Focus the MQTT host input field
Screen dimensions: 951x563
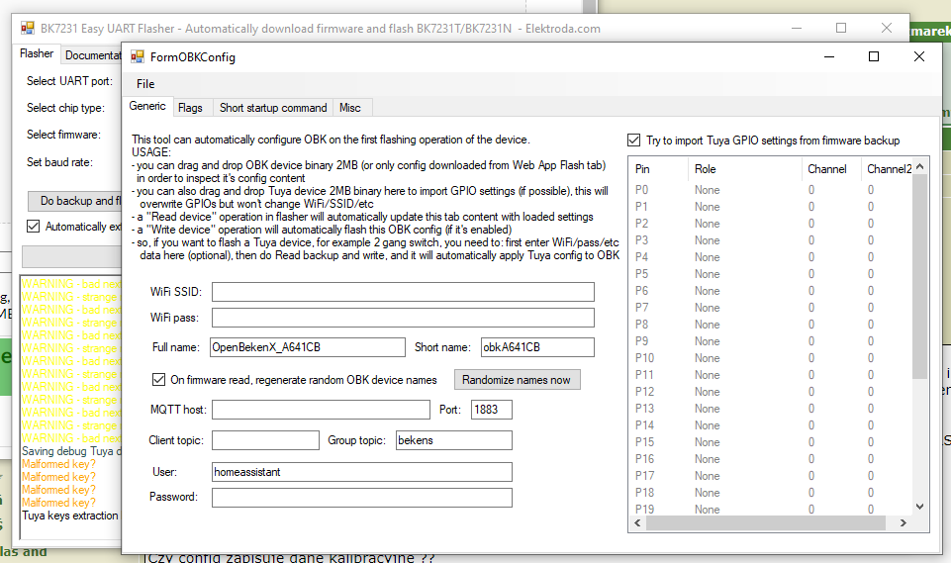[x=321, y=410]
